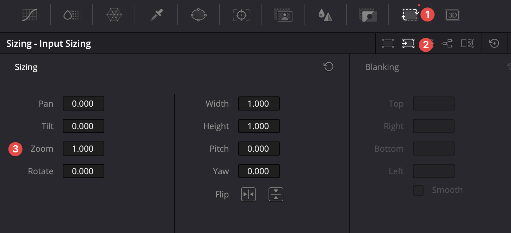This screenshot has height=233, width=511.
Task: Open the Tracker palette
Action: tap(241, 15)
